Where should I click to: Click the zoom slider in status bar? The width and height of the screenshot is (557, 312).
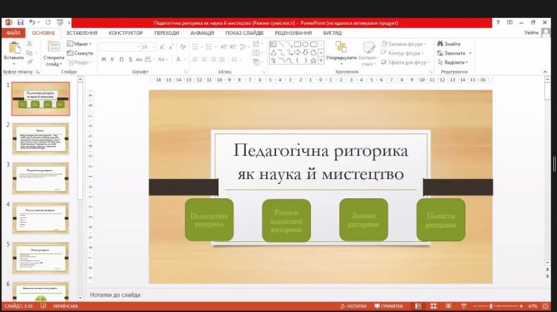(x=491, y=306)
